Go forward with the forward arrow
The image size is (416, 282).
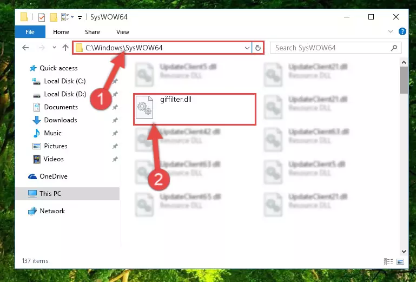tap(42, 48)
